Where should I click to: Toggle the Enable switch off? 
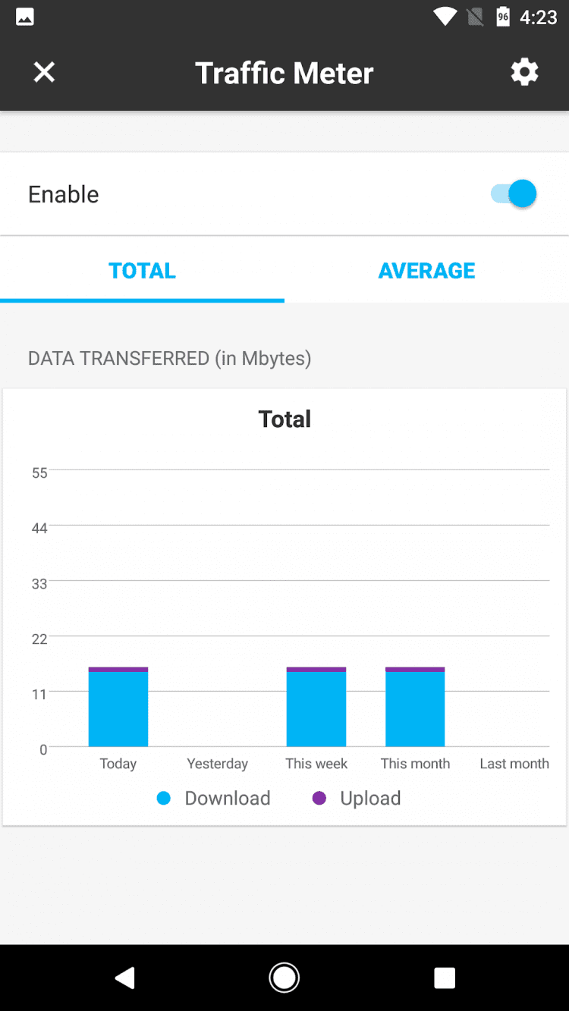pyautogui.click(x=514, y=194)
